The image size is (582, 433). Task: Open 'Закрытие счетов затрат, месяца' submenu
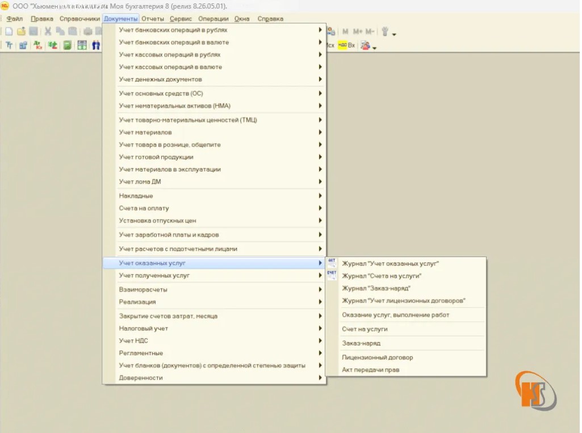point(214,316)
